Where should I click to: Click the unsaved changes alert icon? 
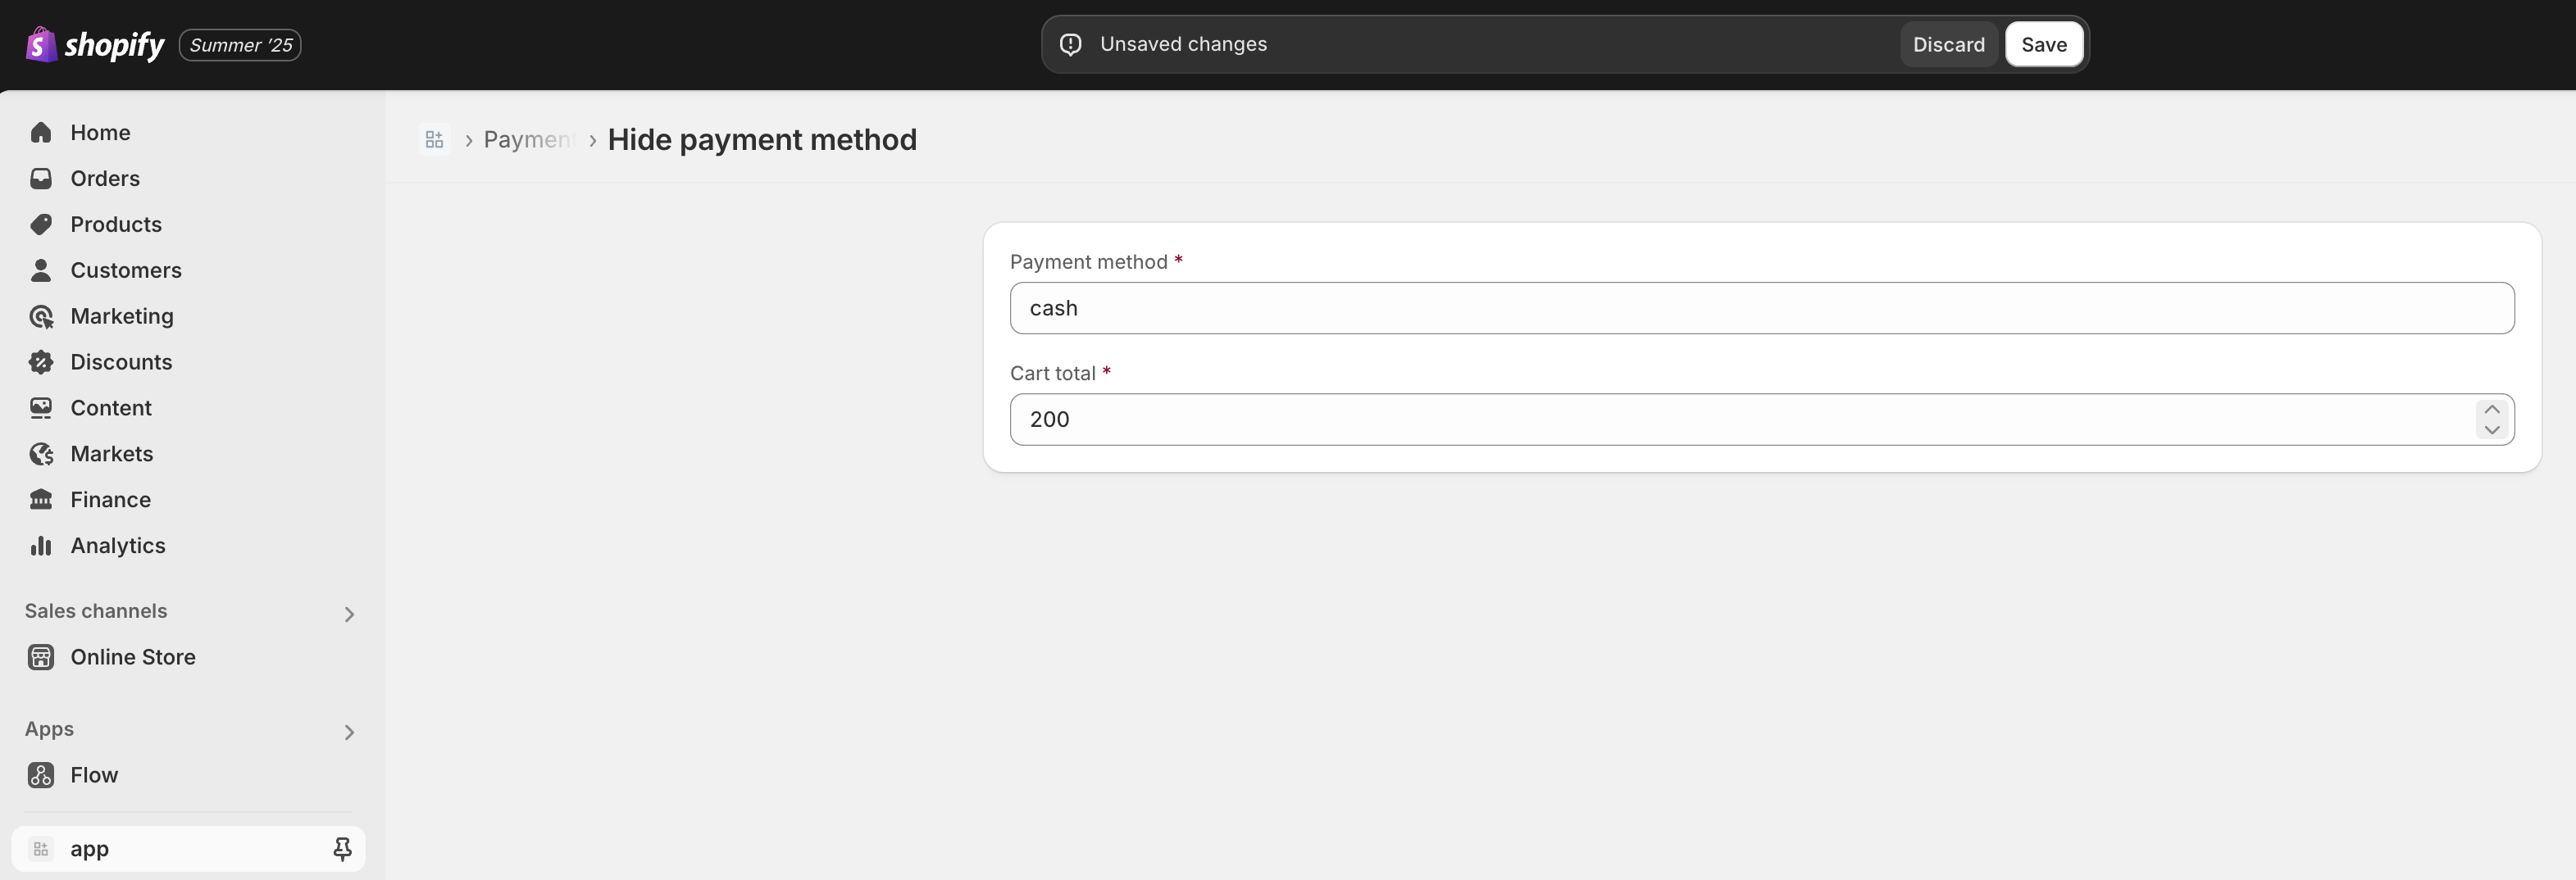tap(1071, 44)
